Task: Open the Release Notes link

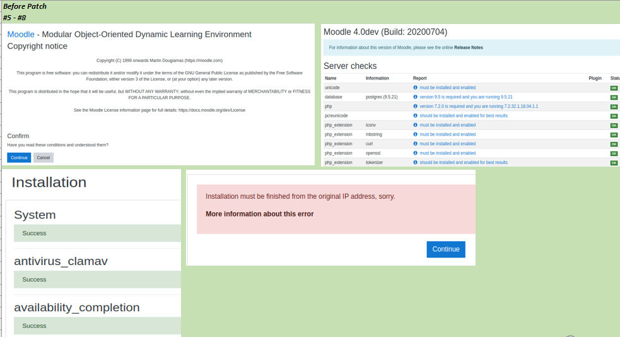Action: point(469,47)
